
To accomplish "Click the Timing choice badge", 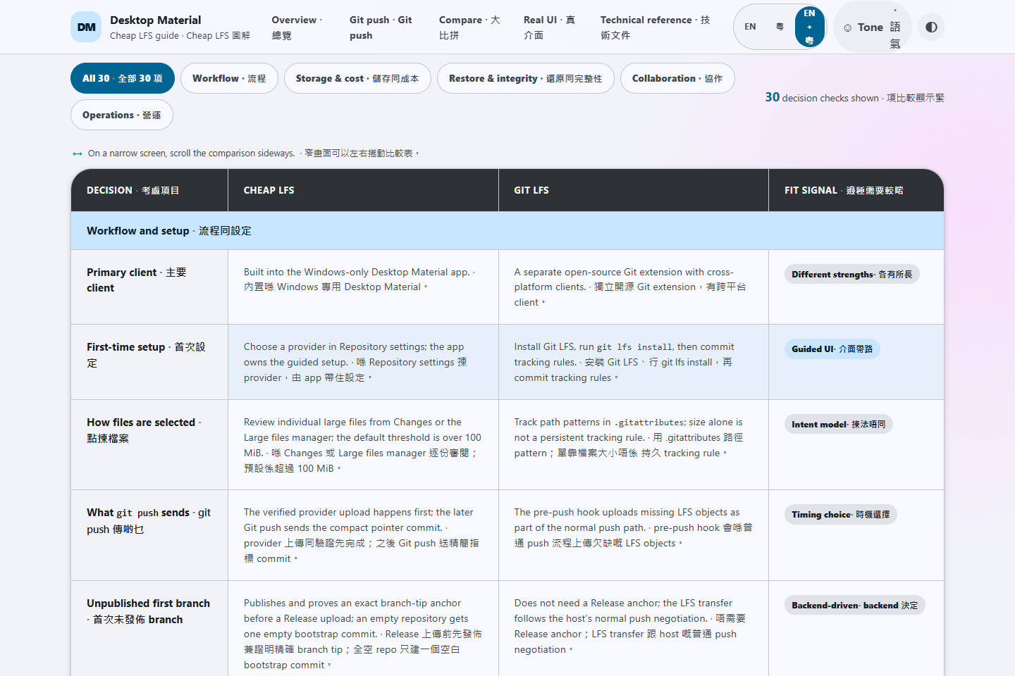I will 840,514.
